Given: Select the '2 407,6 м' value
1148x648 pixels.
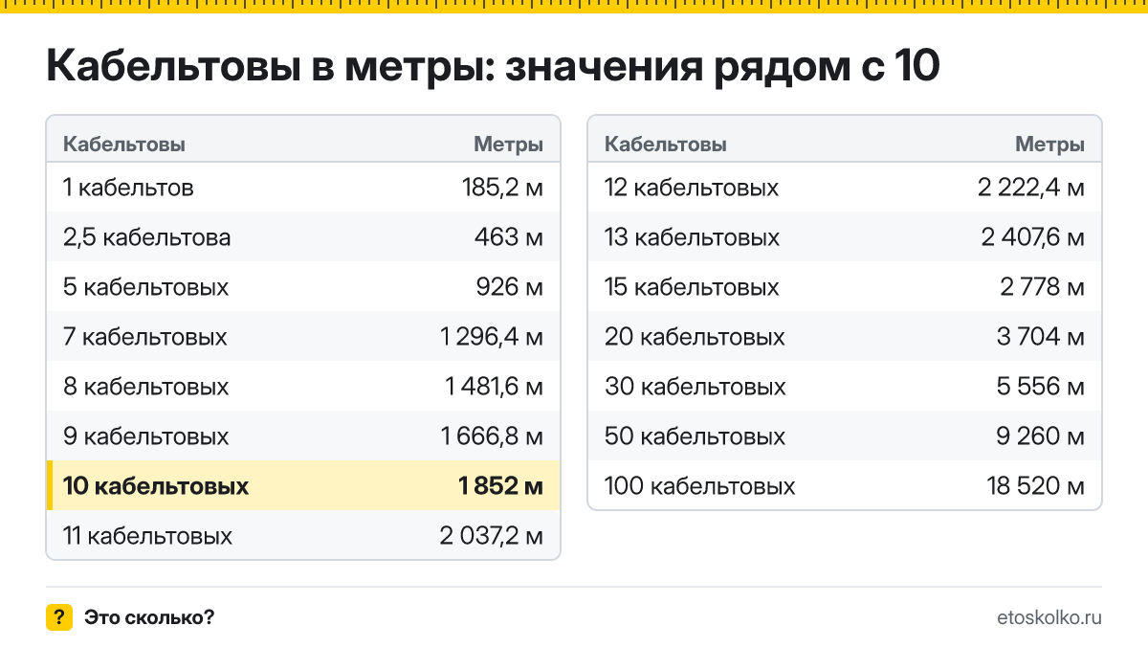Looking at the screenshot, I should click(1033, 237).
